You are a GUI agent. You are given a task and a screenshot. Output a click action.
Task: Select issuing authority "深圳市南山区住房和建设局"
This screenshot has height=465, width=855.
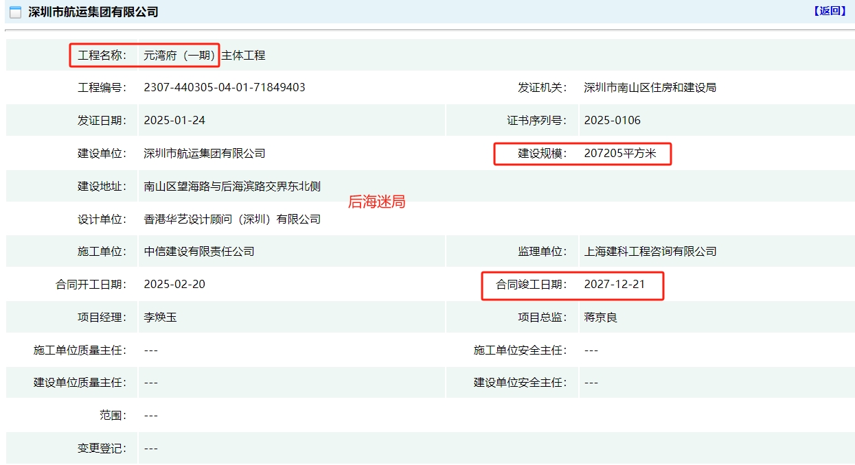point(650,88)
